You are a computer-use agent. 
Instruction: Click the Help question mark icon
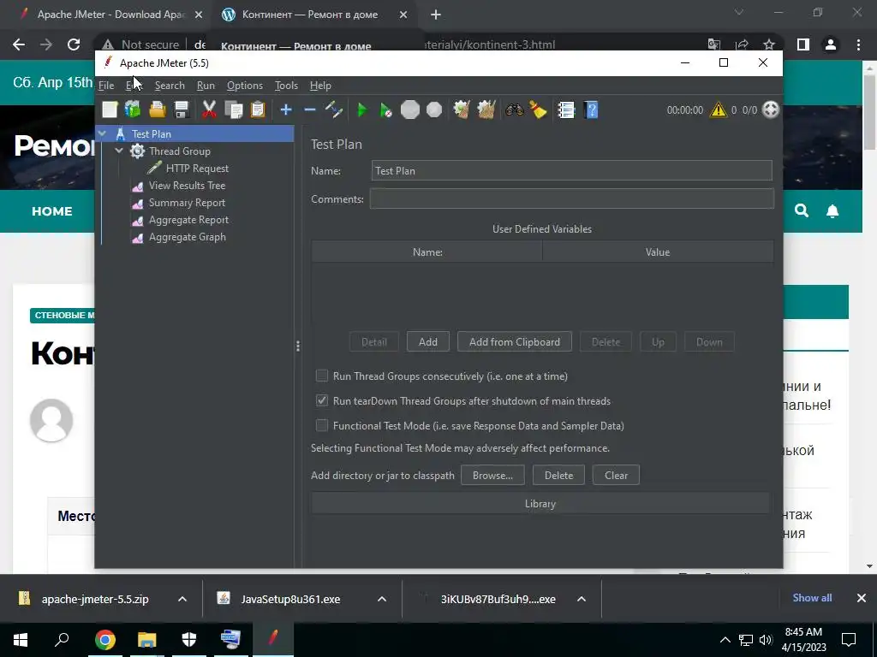click(591, 109)
